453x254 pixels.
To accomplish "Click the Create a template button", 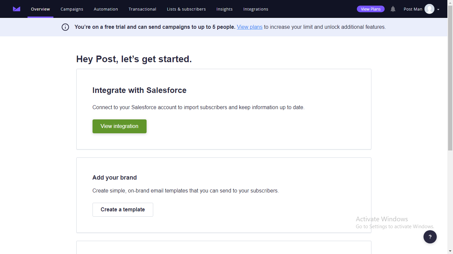I will tap(123, 210).
